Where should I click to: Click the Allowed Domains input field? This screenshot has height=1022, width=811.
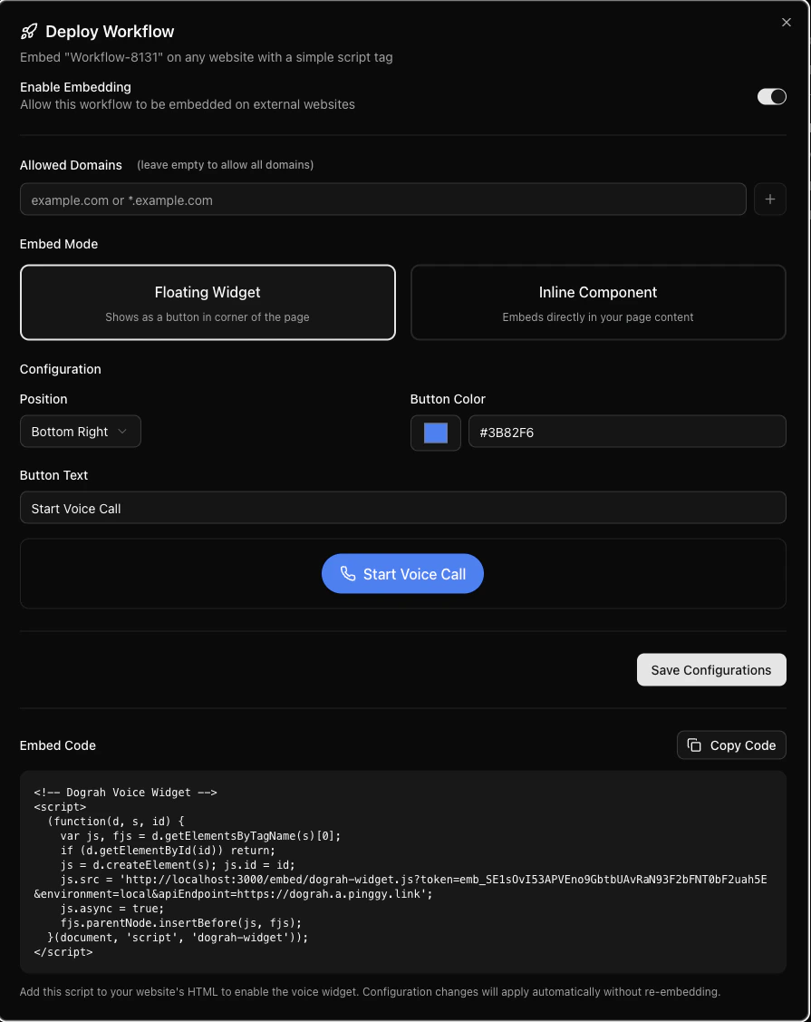[382, 200]
